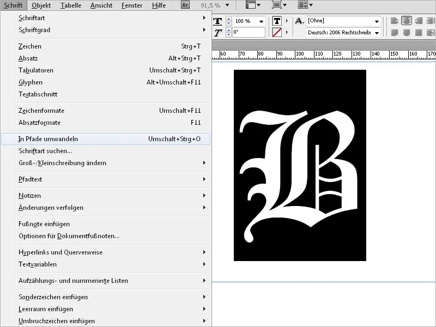Increase horizontal scale with up stepper arrow
Viewport: 436px width, 327px height.
[228, 19]
